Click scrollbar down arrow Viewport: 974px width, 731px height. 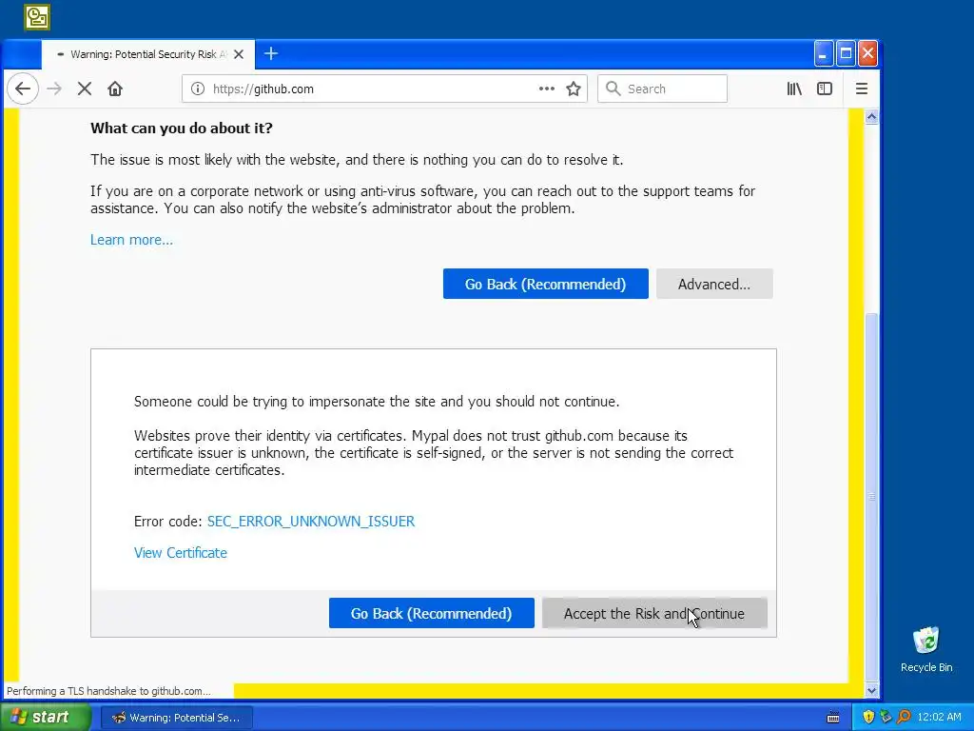pyautogui.click(x=871, y=690)
